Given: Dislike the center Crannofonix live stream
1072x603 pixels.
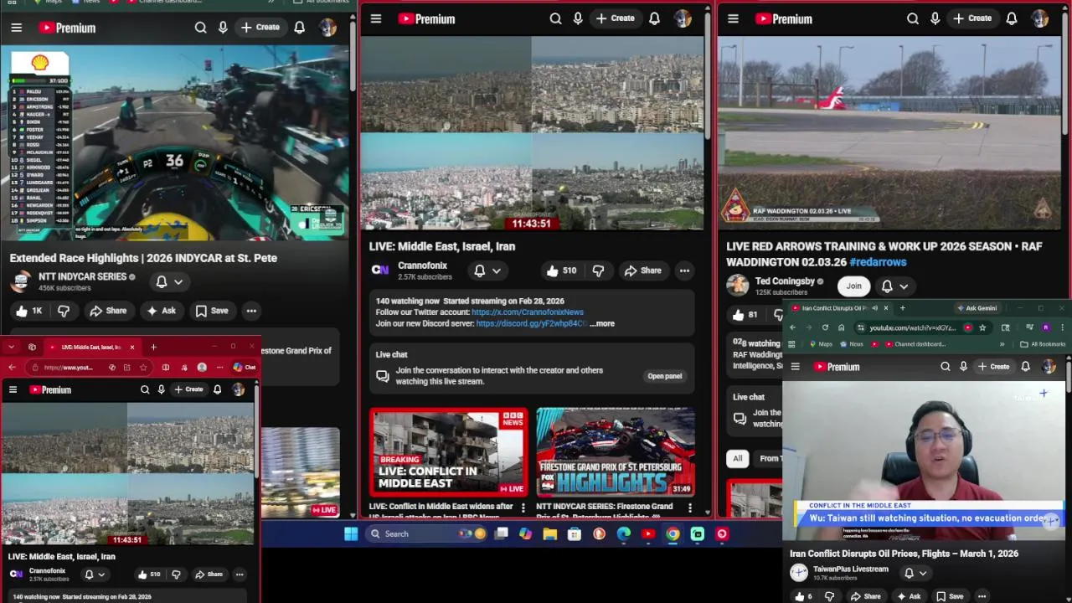Looking at the screenshot, I should point(598,271).
